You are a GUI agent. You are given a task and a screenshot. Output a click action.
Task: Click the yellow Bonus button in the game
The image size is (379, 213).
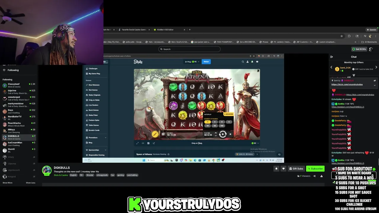tap(155, 134)
